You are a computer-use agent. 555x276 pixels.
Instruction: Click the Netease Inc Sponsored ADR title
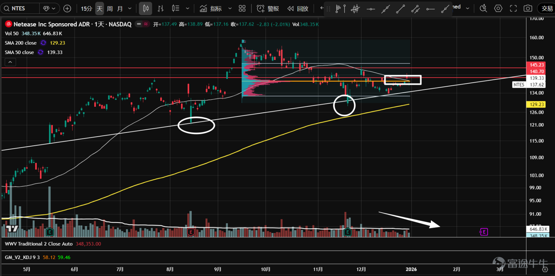pos(51,24)
